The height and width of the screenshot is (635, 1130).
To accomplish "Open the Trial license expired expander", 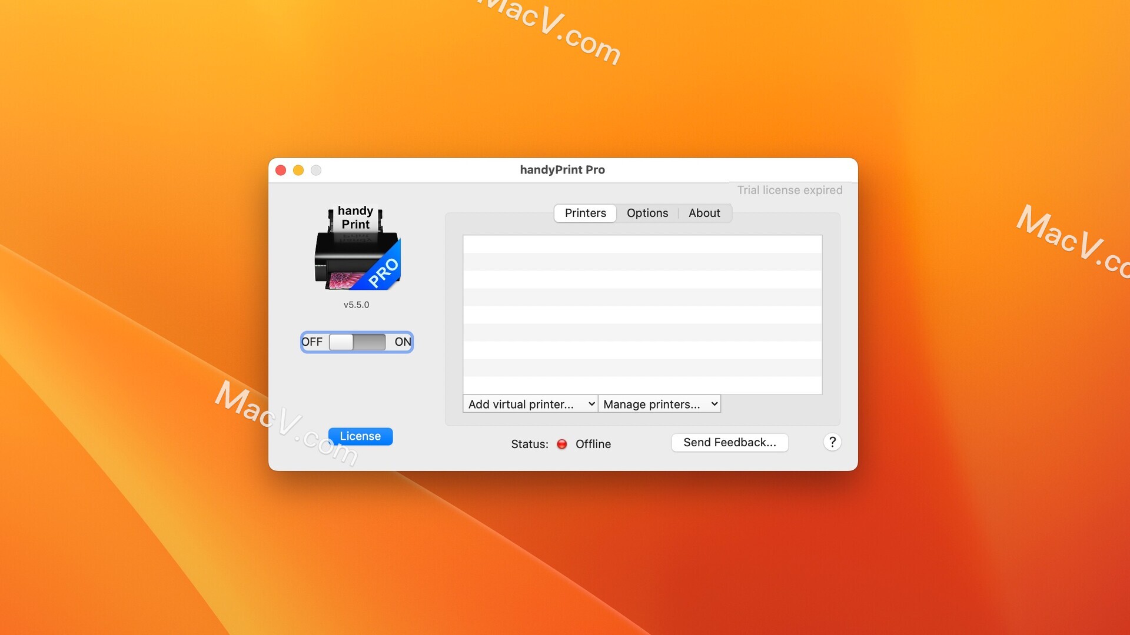I will pos(789,190).
